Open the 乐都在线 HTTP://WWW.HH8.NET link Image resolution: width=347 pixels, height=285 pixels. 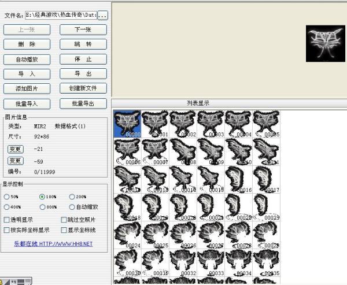click(x=53, y=244)
